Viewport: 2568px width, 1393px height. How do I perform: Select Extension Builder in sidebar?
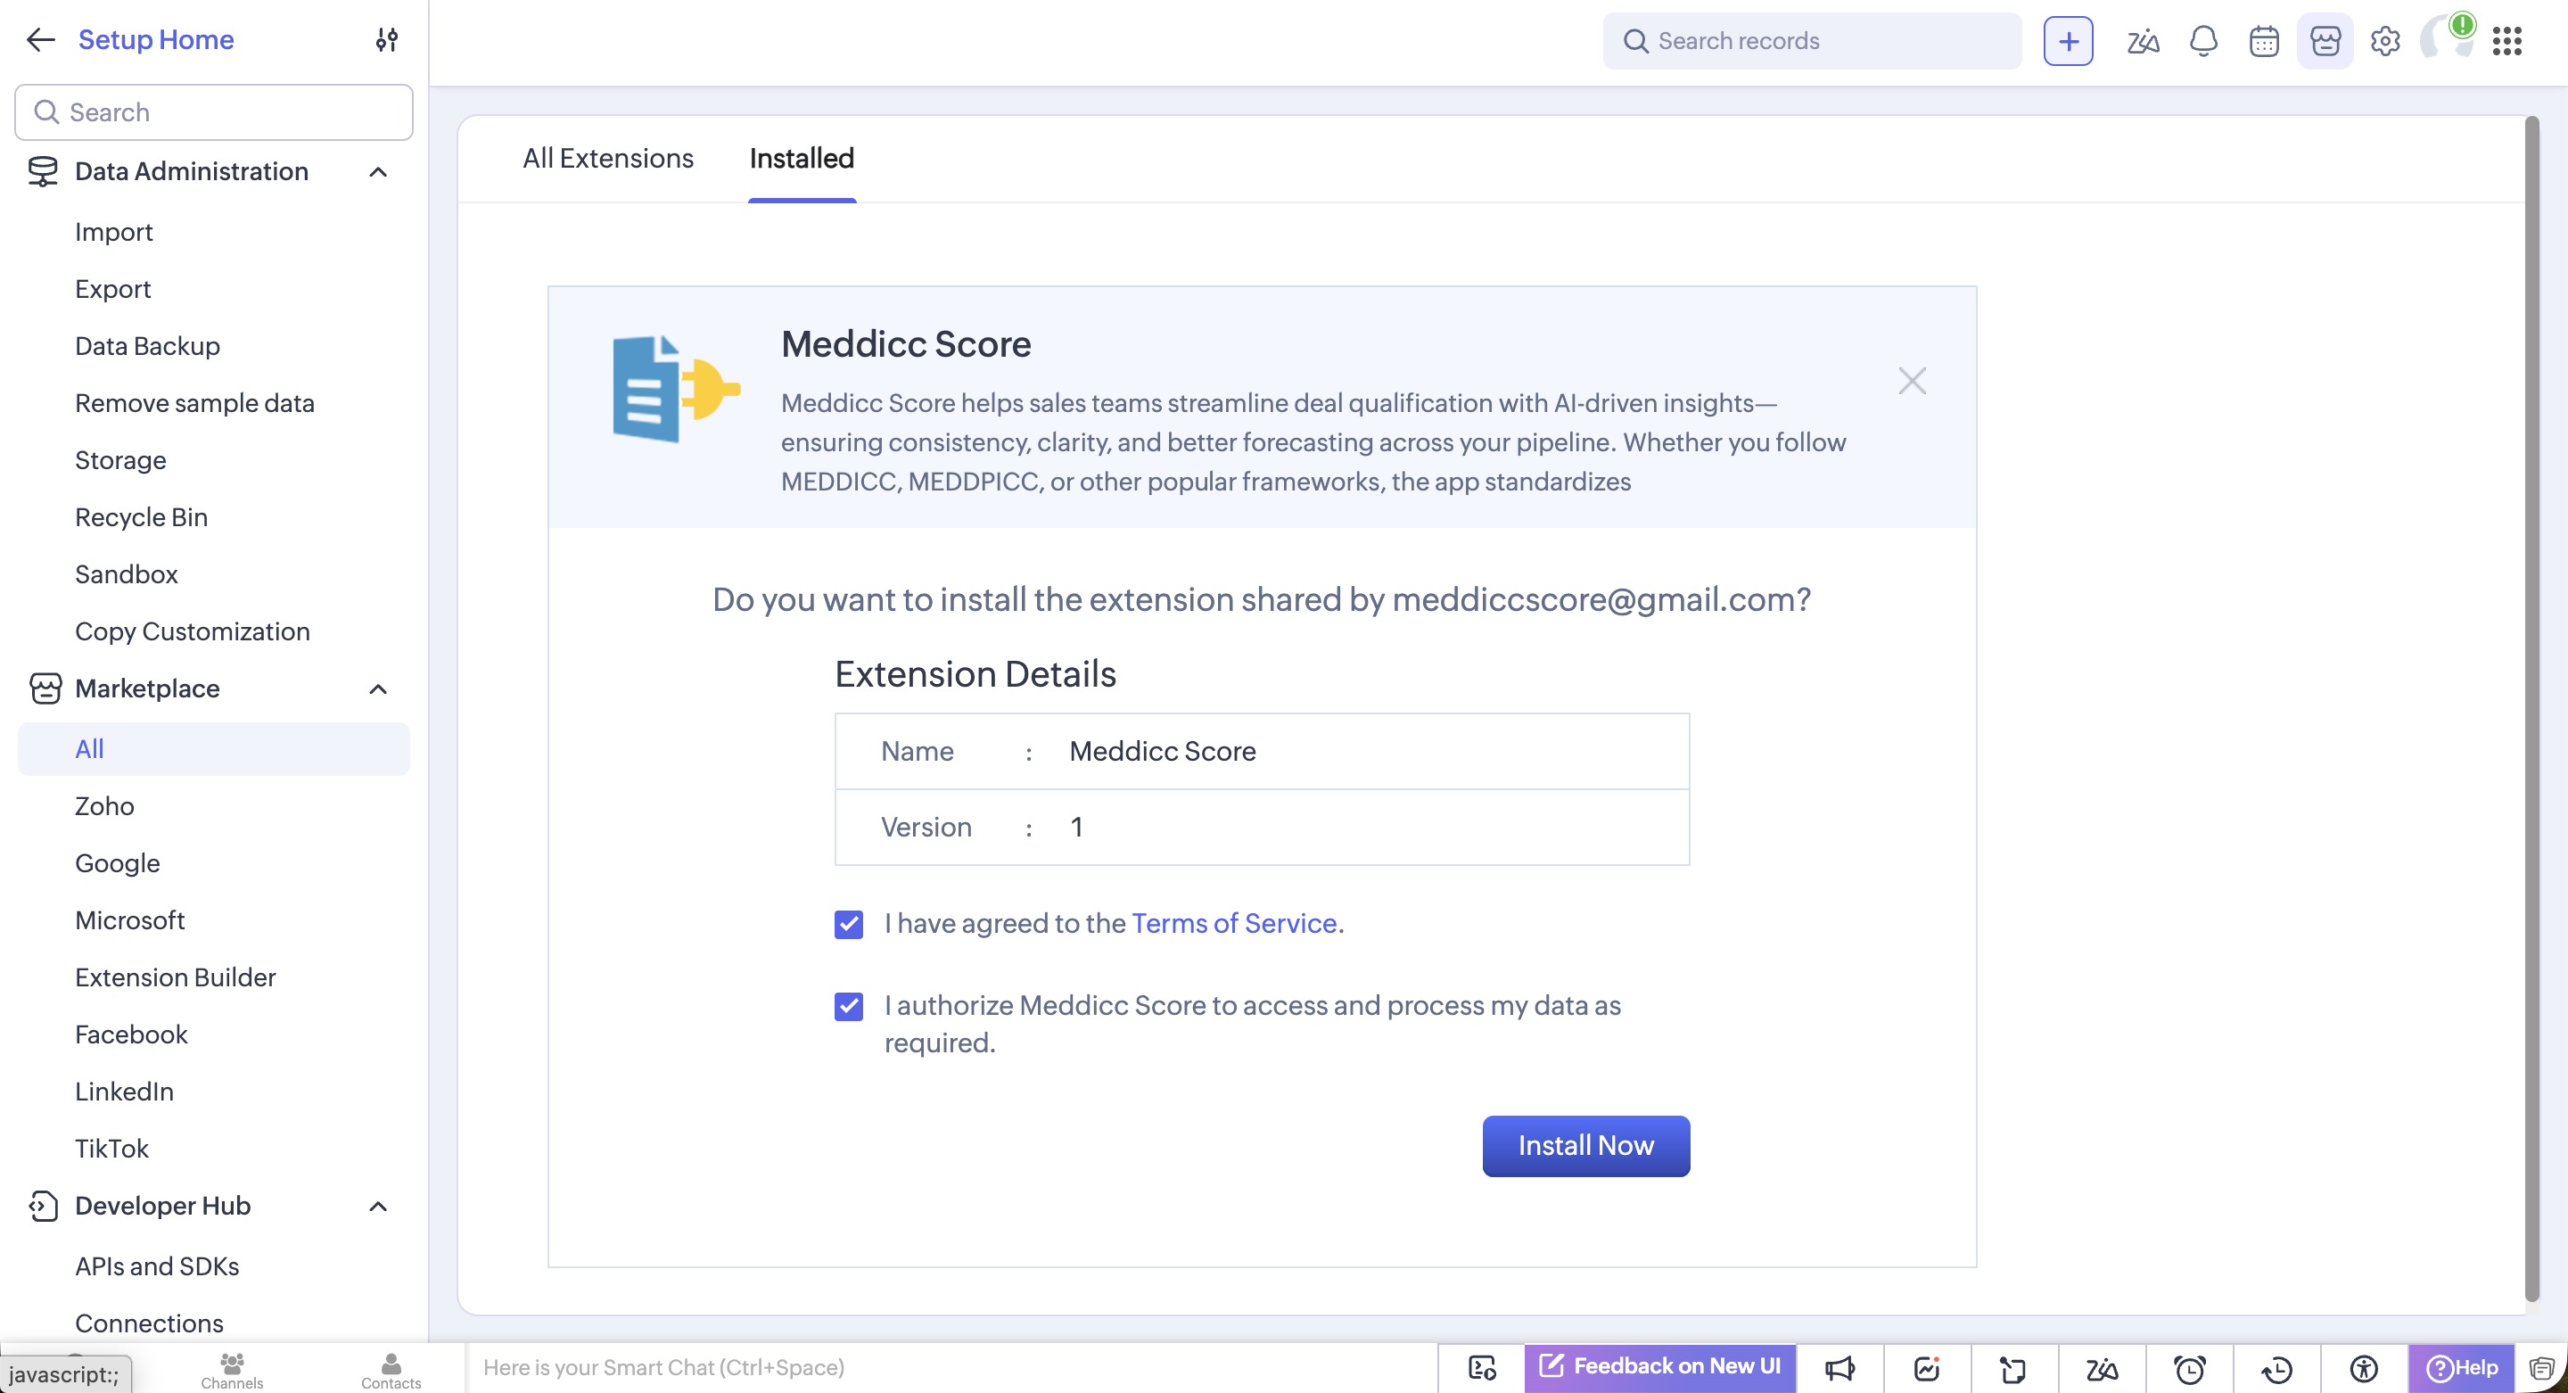point(176,977)
